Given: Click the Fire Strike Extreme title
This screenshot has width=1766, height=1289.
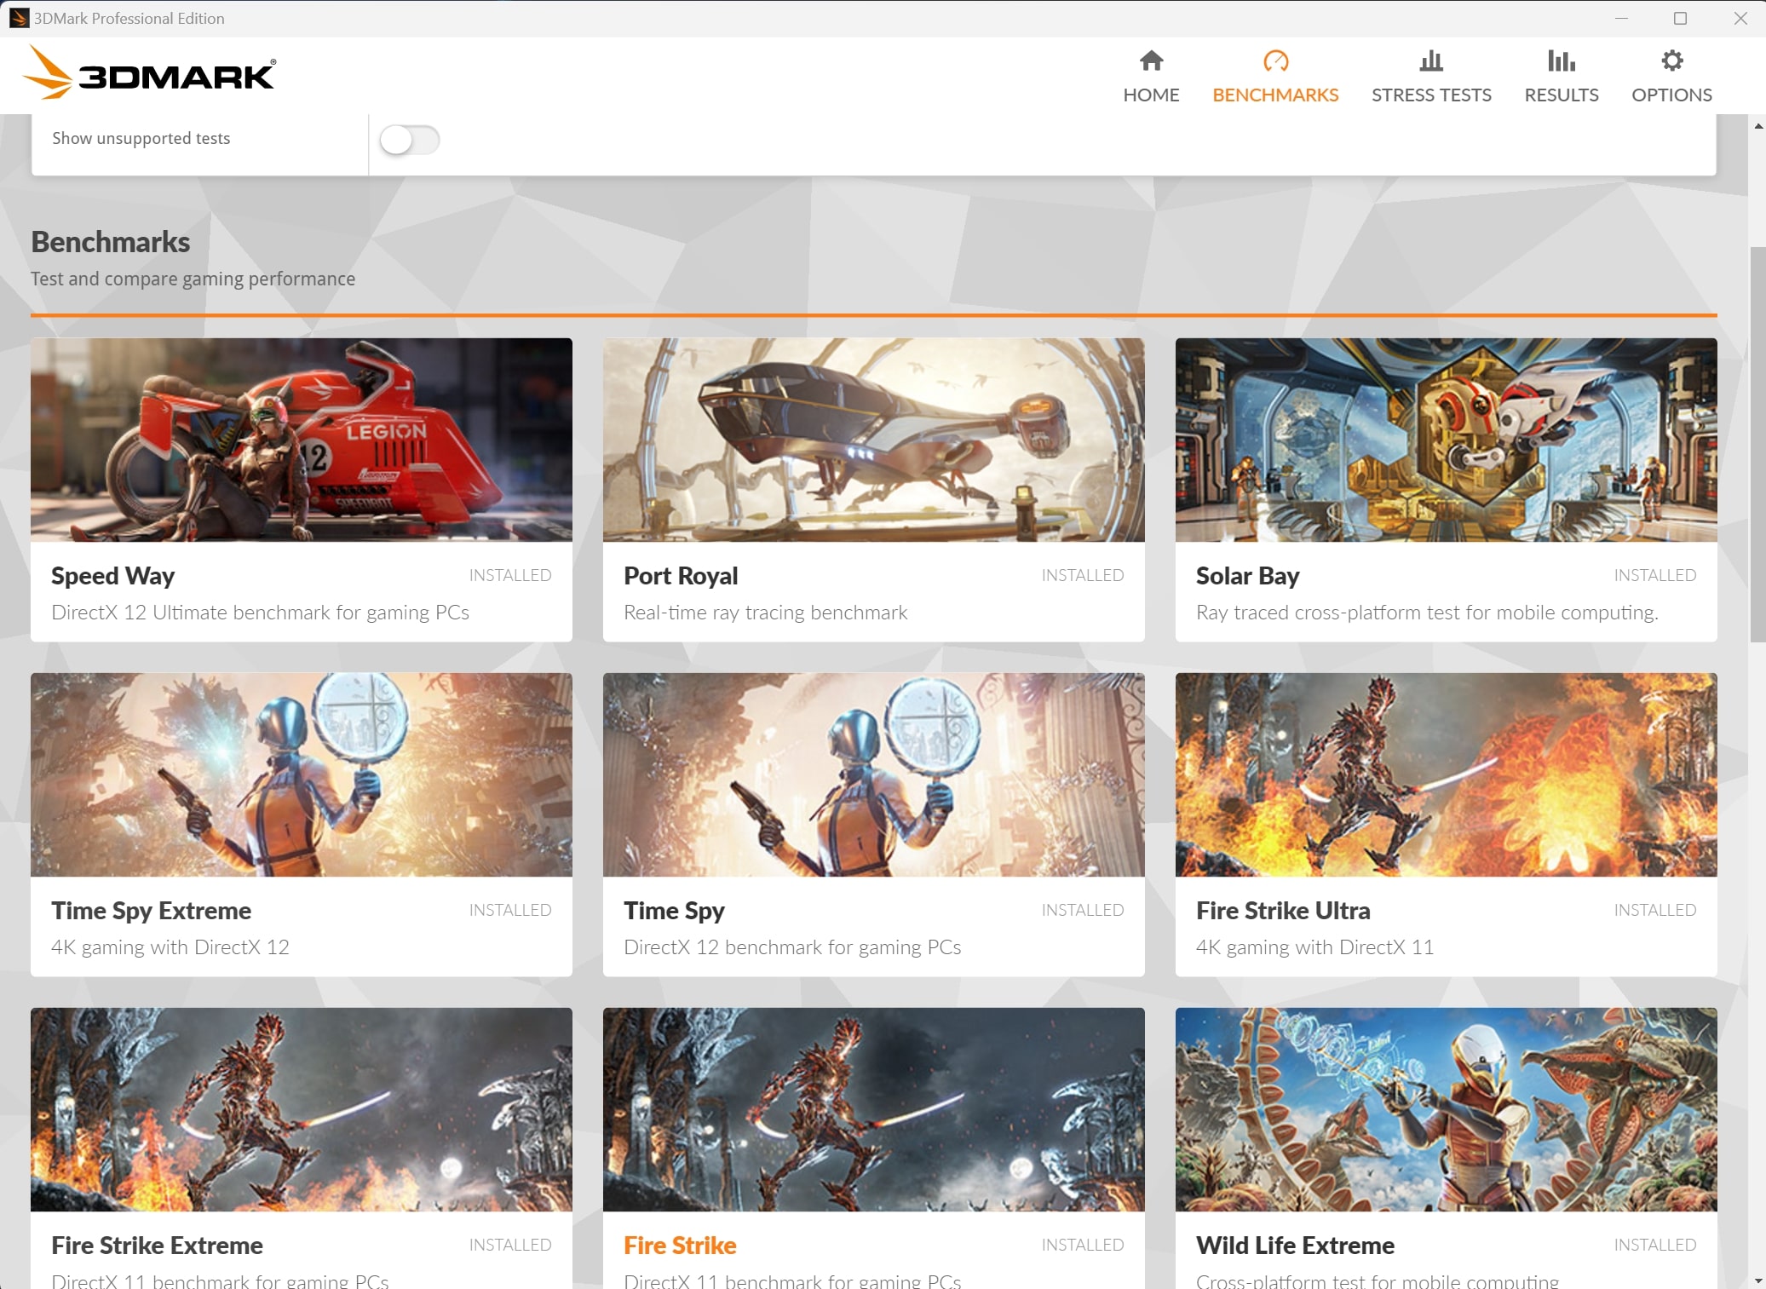Looking at the screenshot, I should click(157, 1246).
